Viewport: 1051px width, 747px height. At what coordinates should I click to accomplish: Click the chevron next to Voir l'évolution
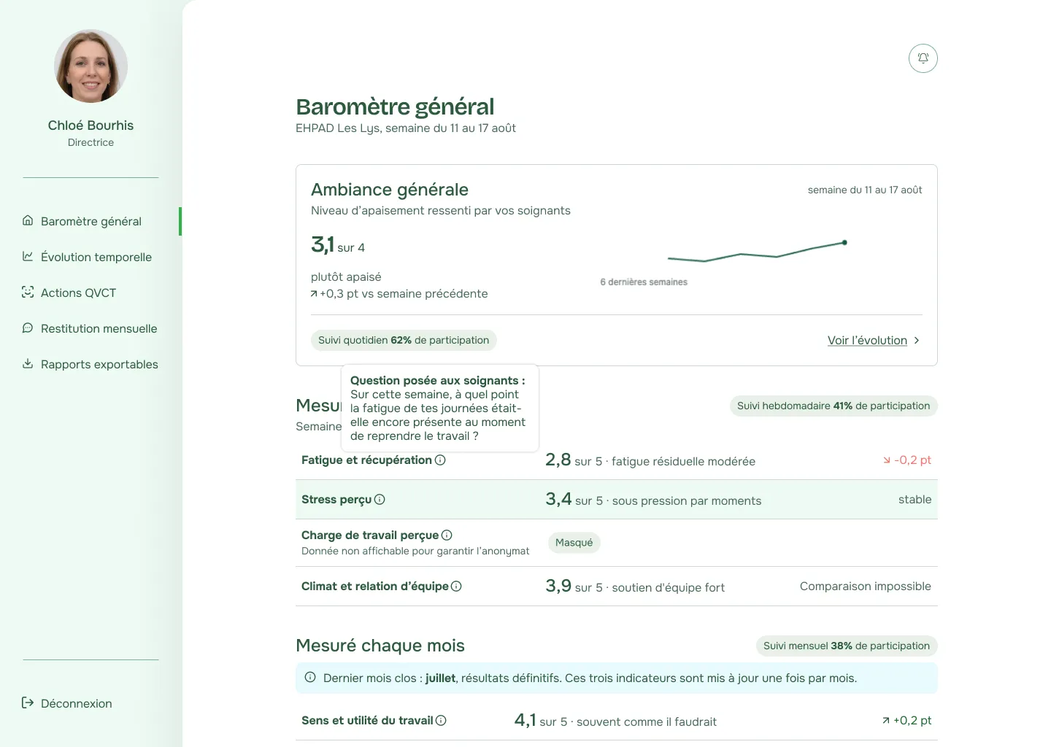(x=917, y=341)
